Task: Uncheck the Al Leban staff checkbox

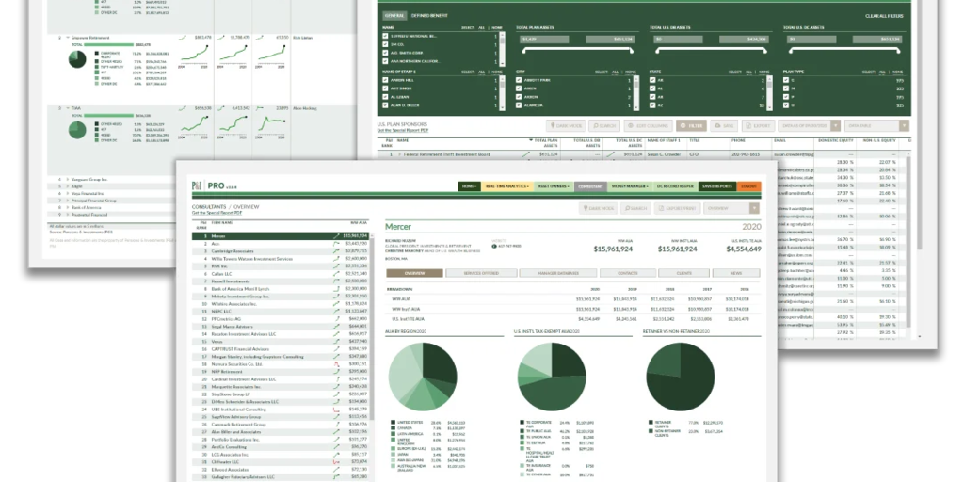Action: click(x=385, y=97)
